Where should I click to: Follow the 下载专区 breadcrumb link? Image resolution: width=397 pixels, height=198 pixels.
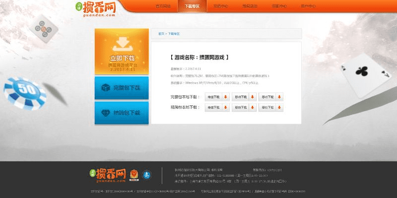(174, 34)
